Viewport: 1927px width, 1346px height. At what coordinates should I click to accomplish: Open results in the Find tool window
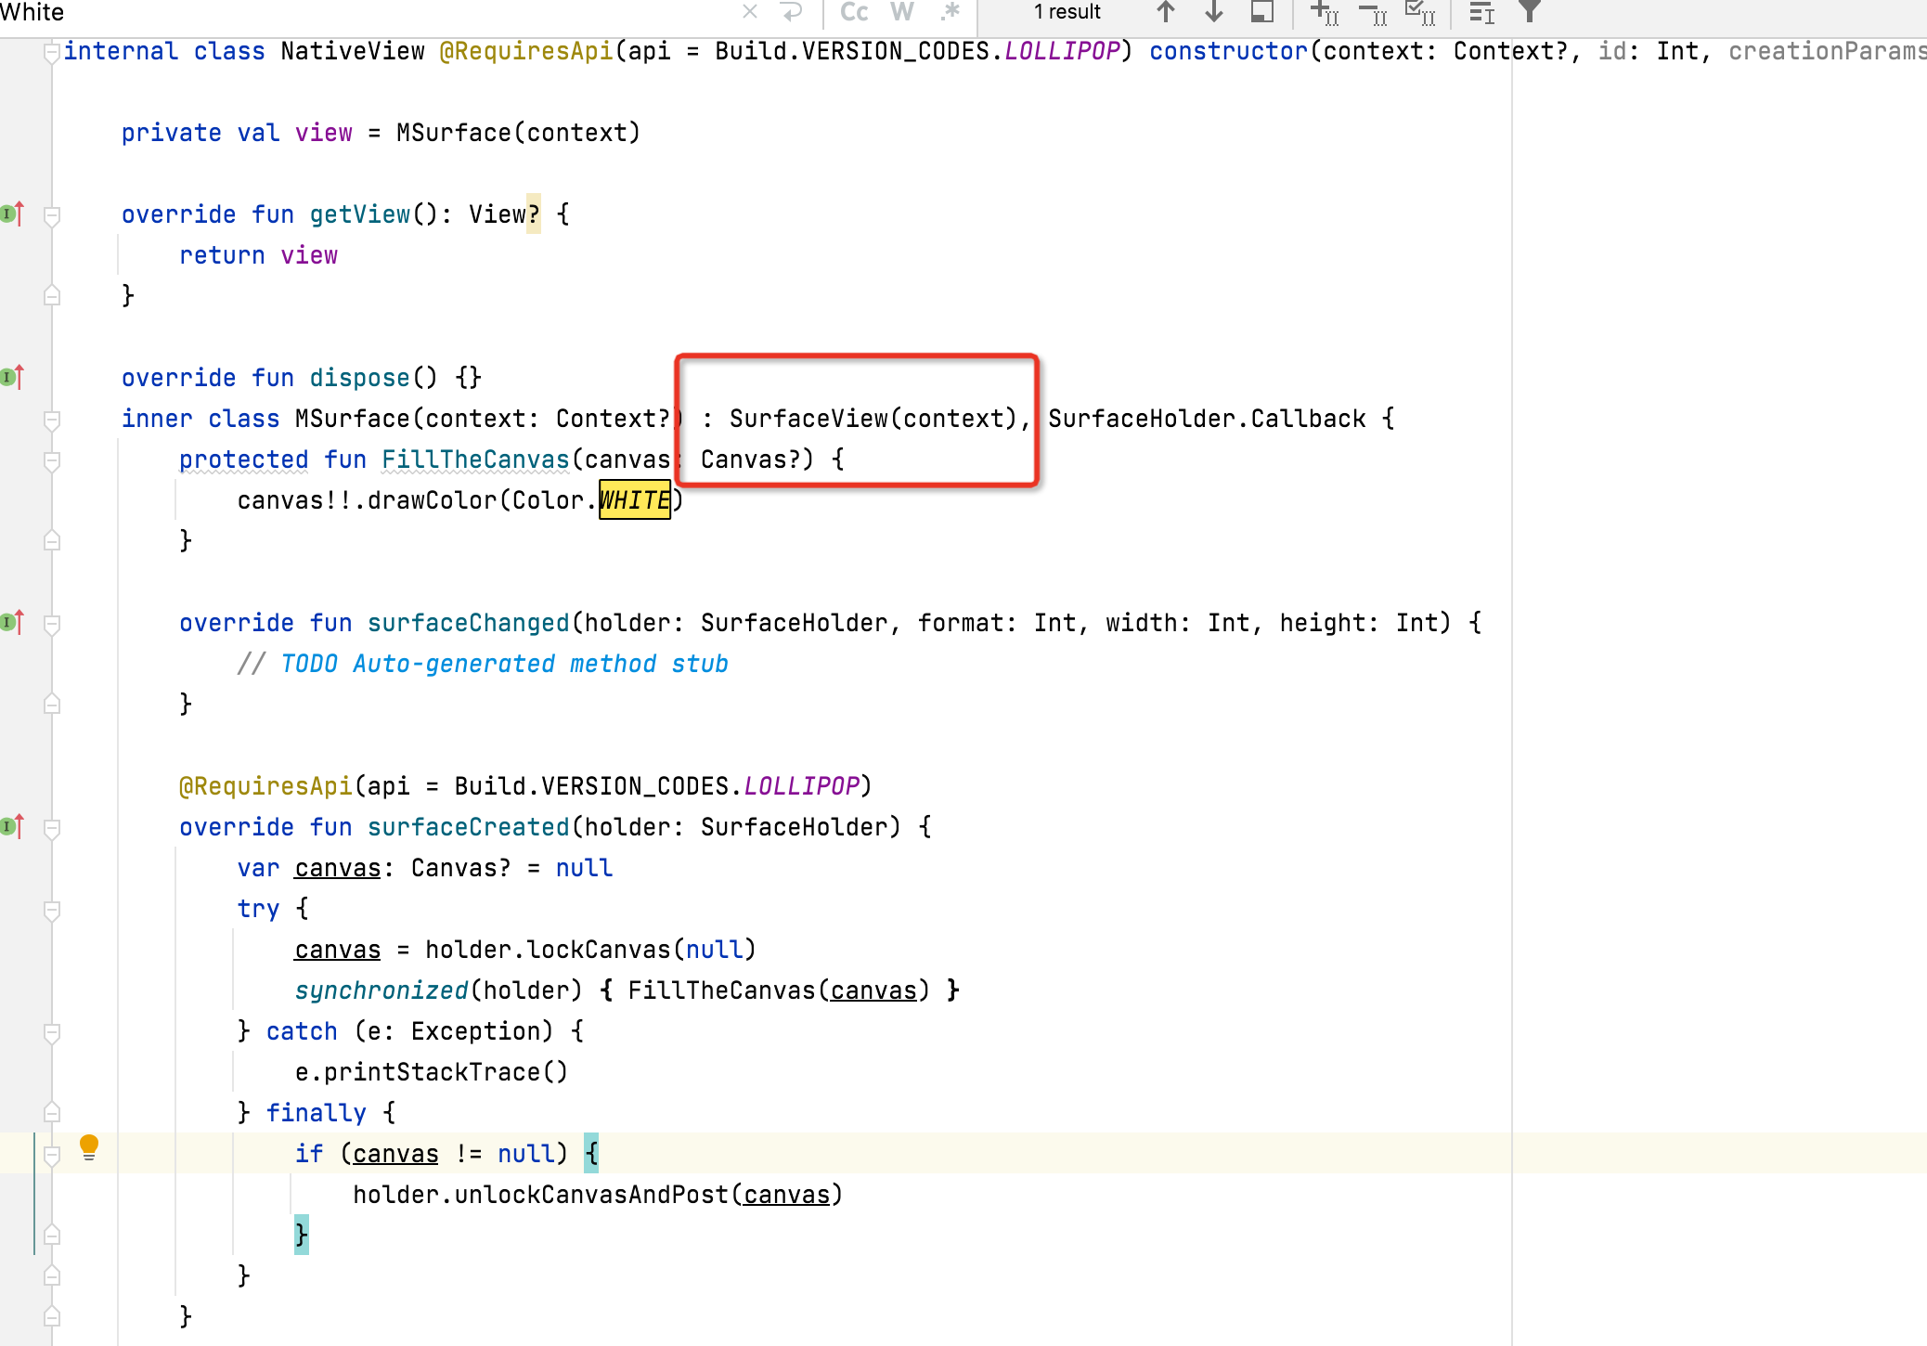[1262, 13]
